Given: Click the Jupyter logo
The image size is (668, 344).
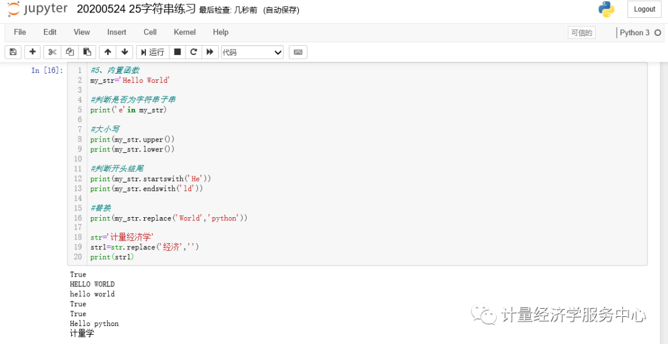Looking at the screenshot, I should click(x=37, y=9).
